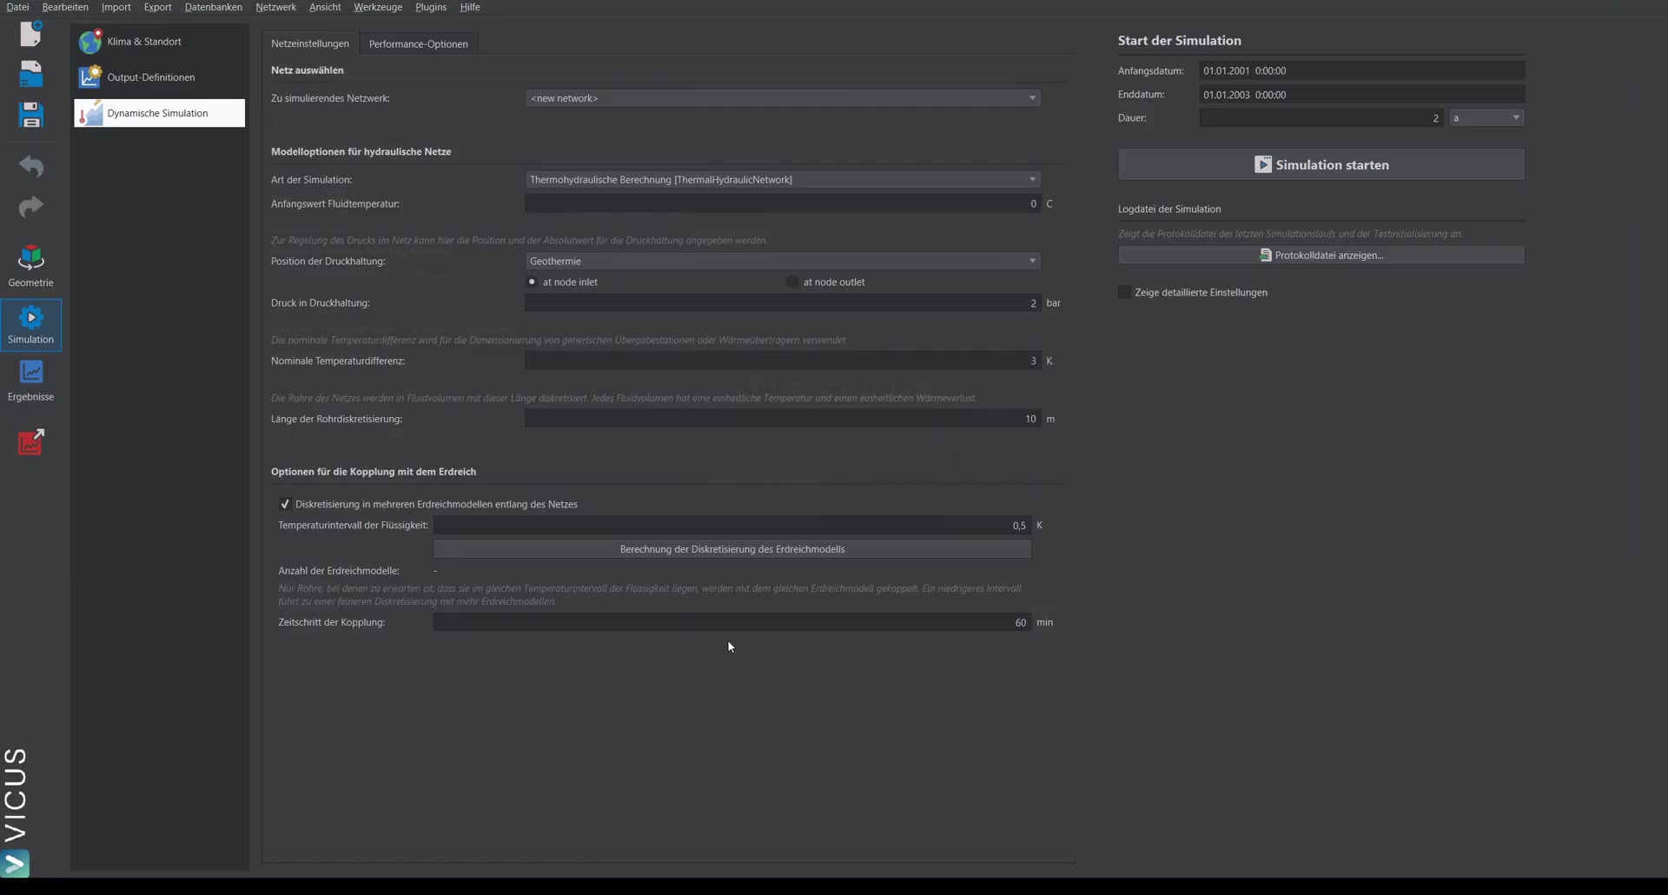Select the 'at node outlet' radio button
1668x895 pixels.
[791, 282]
